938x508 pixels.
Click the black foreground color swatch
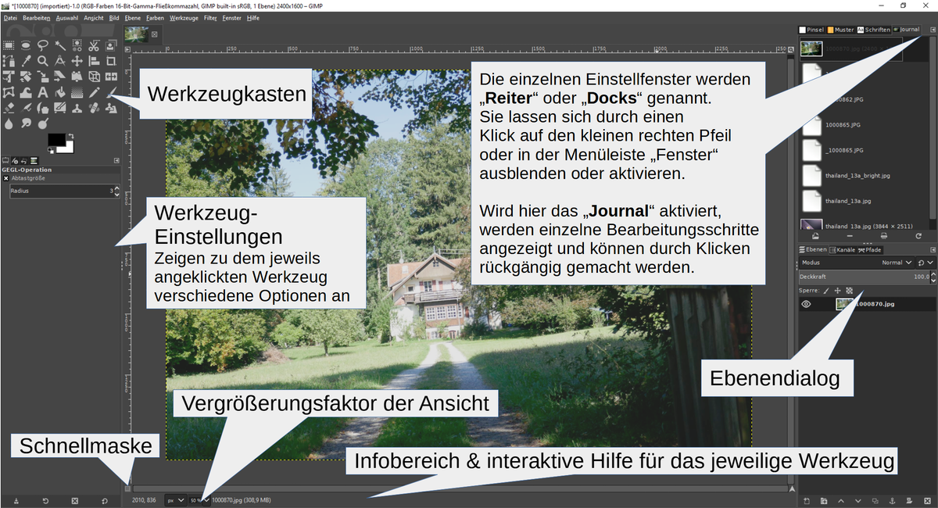(55, 140)
